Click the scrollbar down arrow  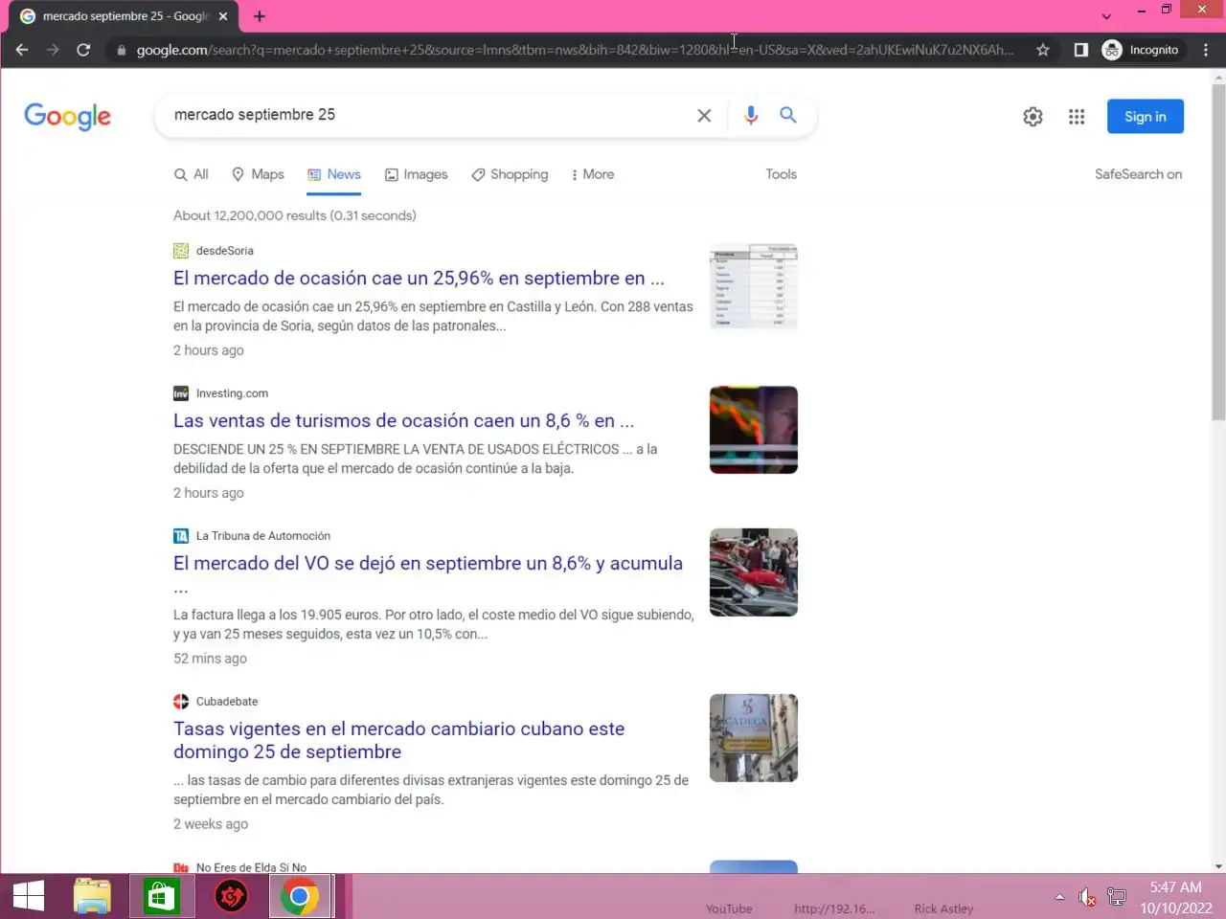point(1218,866)
